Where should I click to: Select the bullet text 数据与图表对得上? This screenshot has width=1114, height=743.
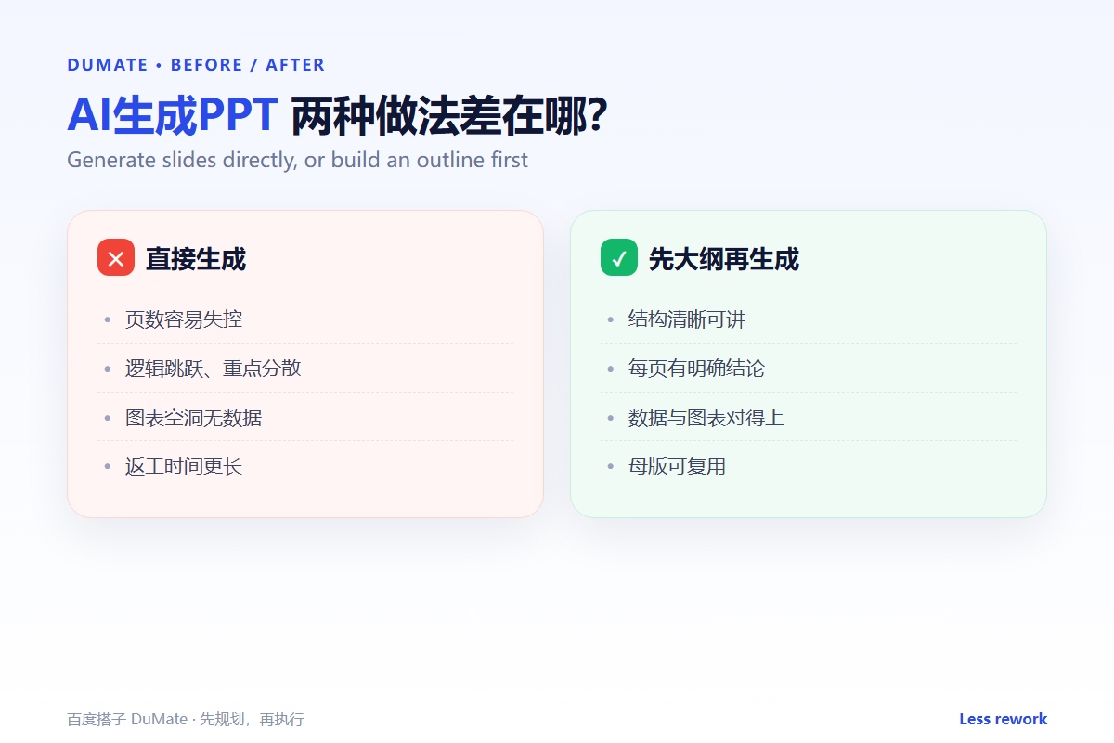(x=706, y=417)
